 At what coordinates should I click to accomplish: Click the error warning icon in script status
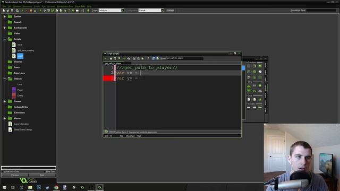106,132
